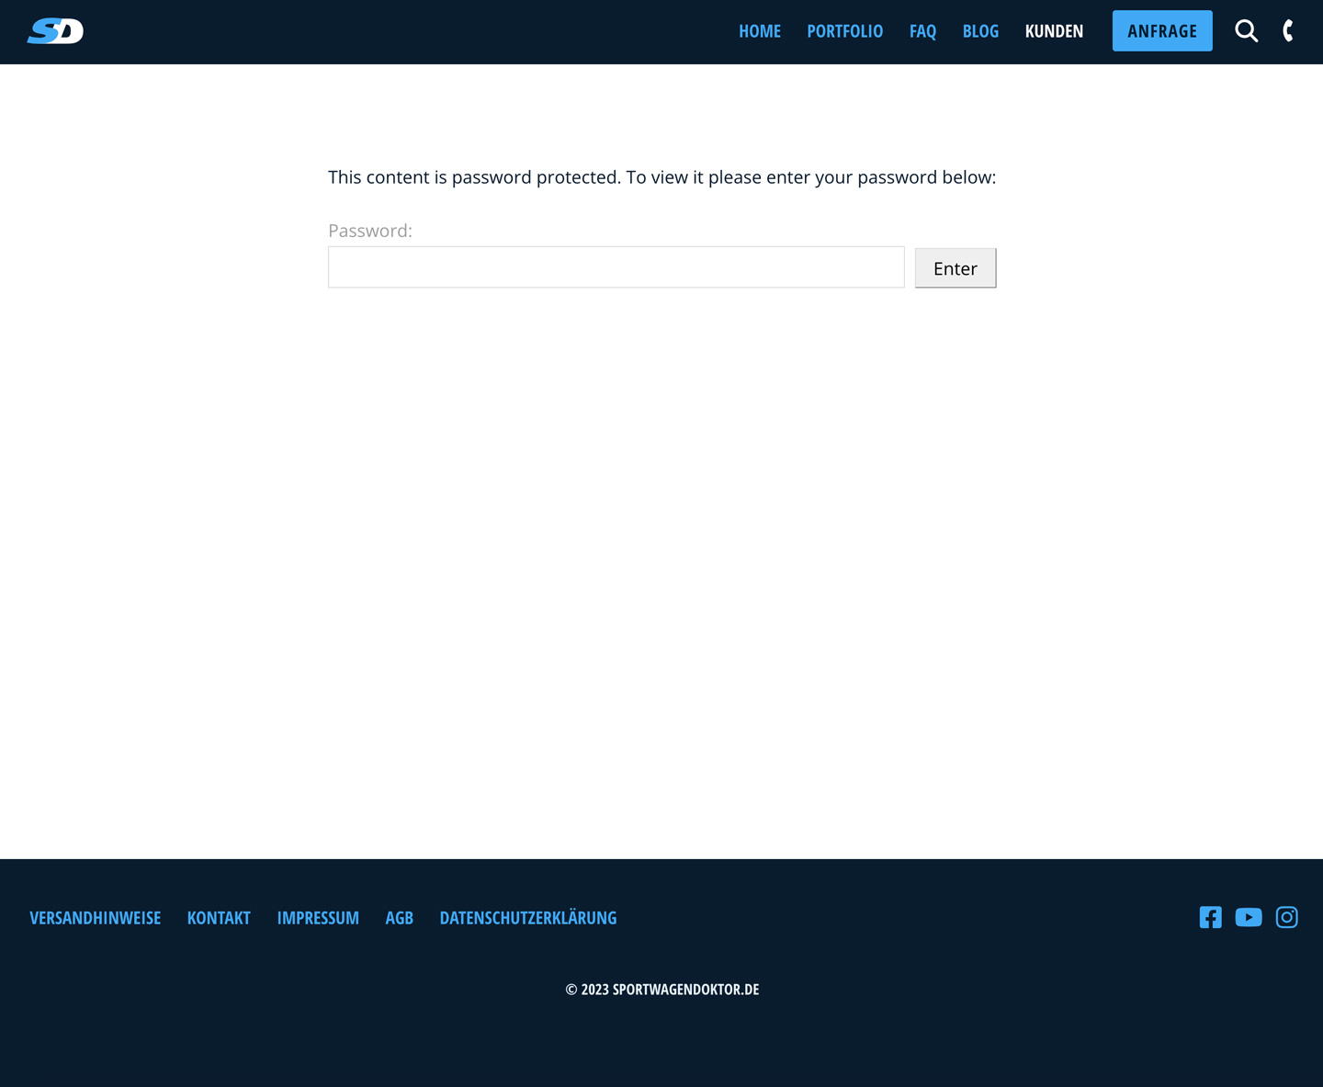Click the phone icon in header
Screen dimensions: 1323x1087
pyautogui.click(x=1287, y=30)
